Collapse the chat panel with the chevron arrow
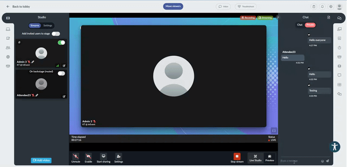Image resolution: width=347 pixels, height=167 pixels. point(278,17)
